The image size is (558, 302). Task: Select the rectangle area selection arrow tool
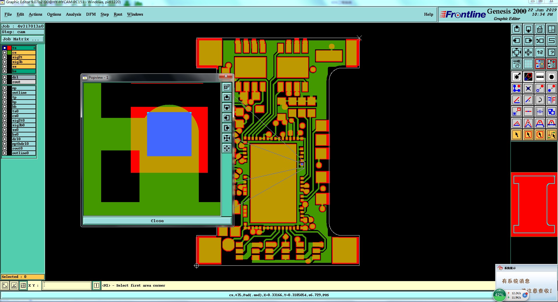[528, 135]
